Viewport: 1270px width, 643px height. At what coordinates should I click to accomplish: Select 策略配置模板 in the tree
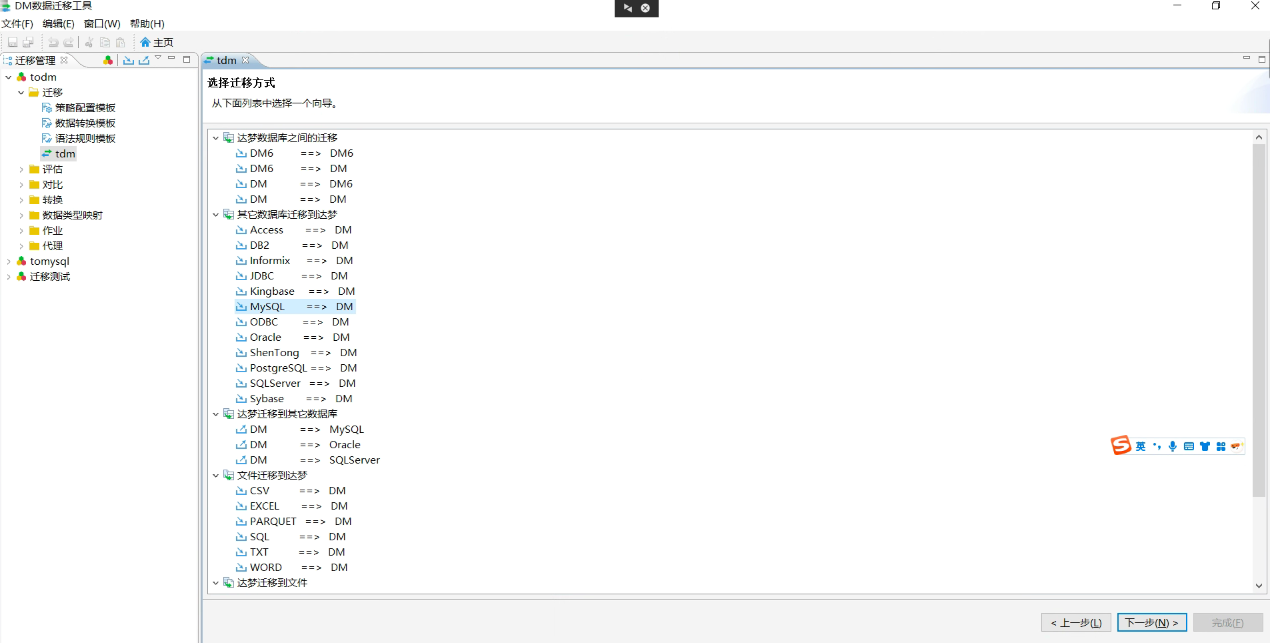tap(79, 108)
